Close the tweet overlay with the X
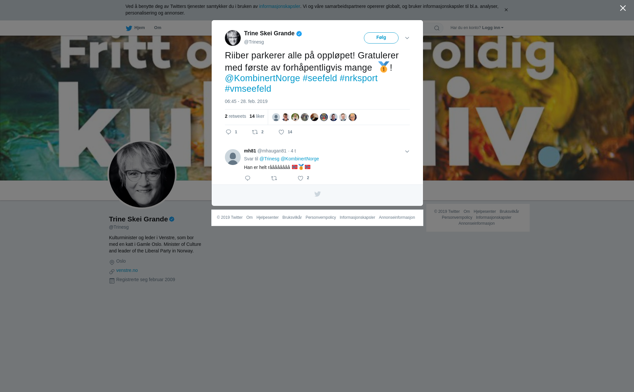Viewport: 634px width, 392px height. tap(623, 8)
